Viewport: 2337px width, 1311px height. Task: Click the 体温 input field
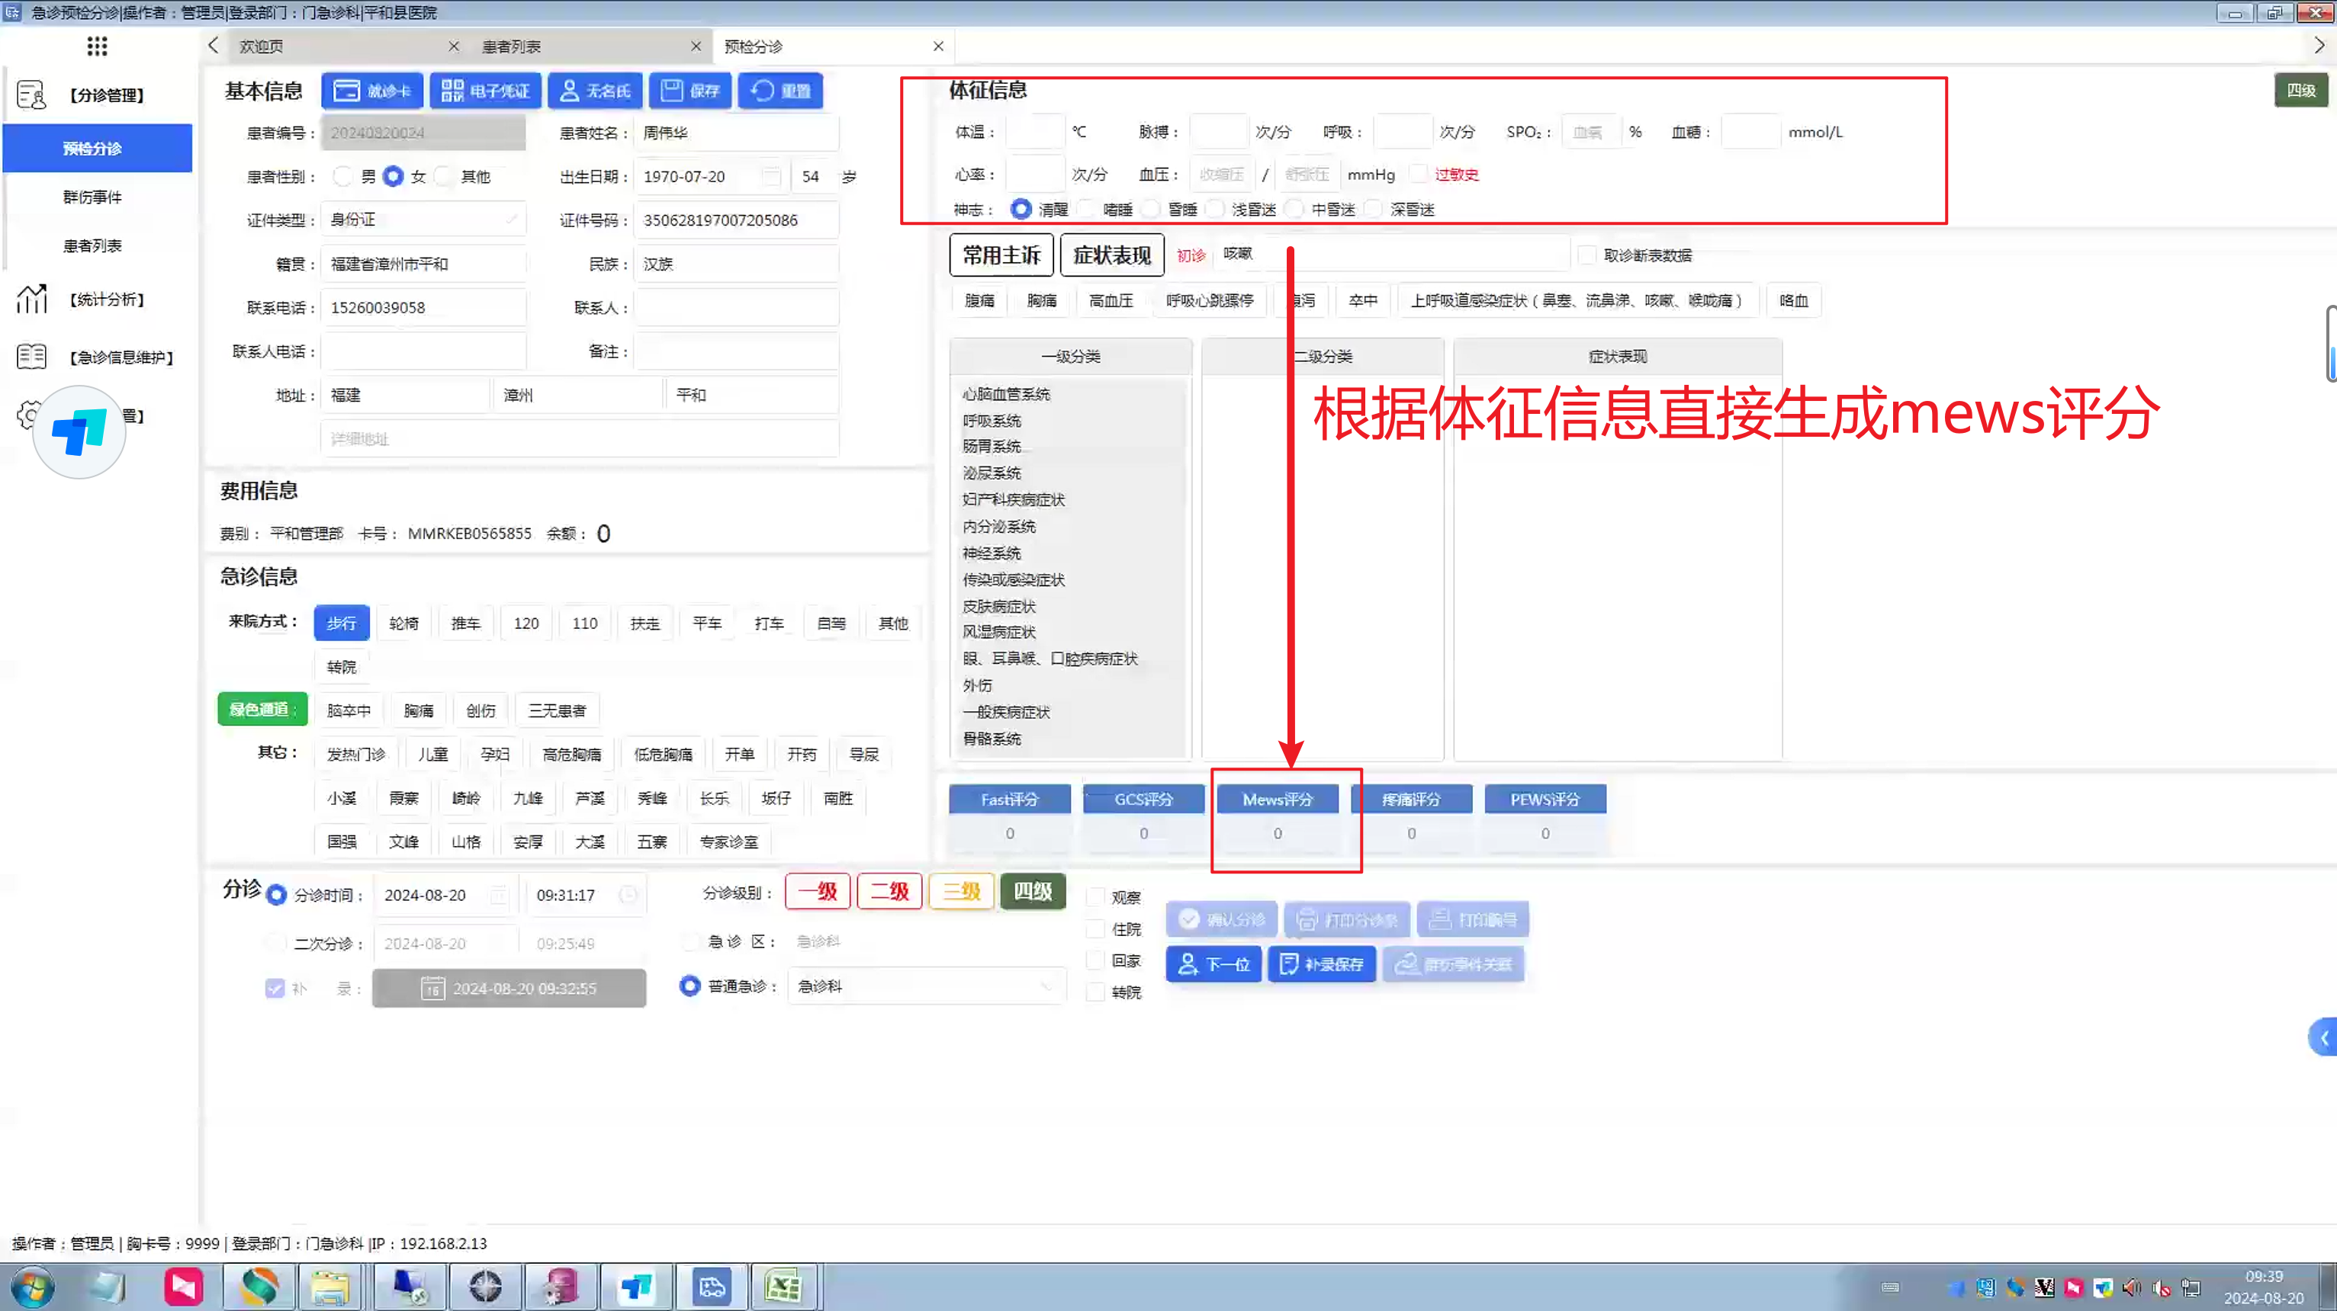[x=1034, y=133]
